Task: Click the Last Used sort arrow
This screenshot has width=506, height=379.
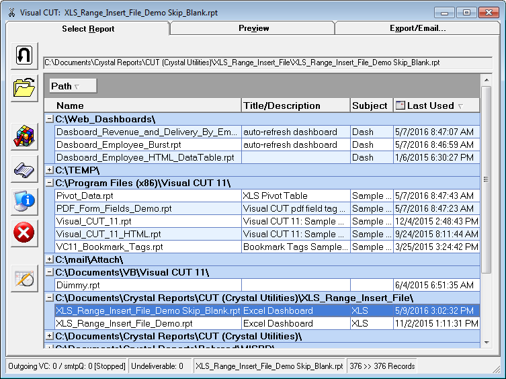Action: [x=460, y=106]
